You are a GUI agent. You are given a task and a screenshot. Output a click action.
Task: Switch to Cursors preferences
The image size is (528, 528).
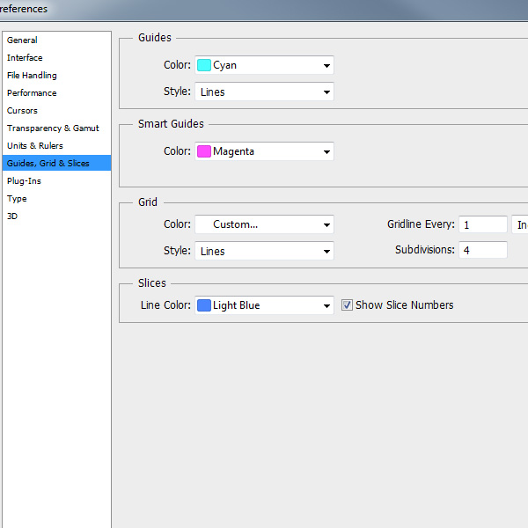tap(23, 111)
